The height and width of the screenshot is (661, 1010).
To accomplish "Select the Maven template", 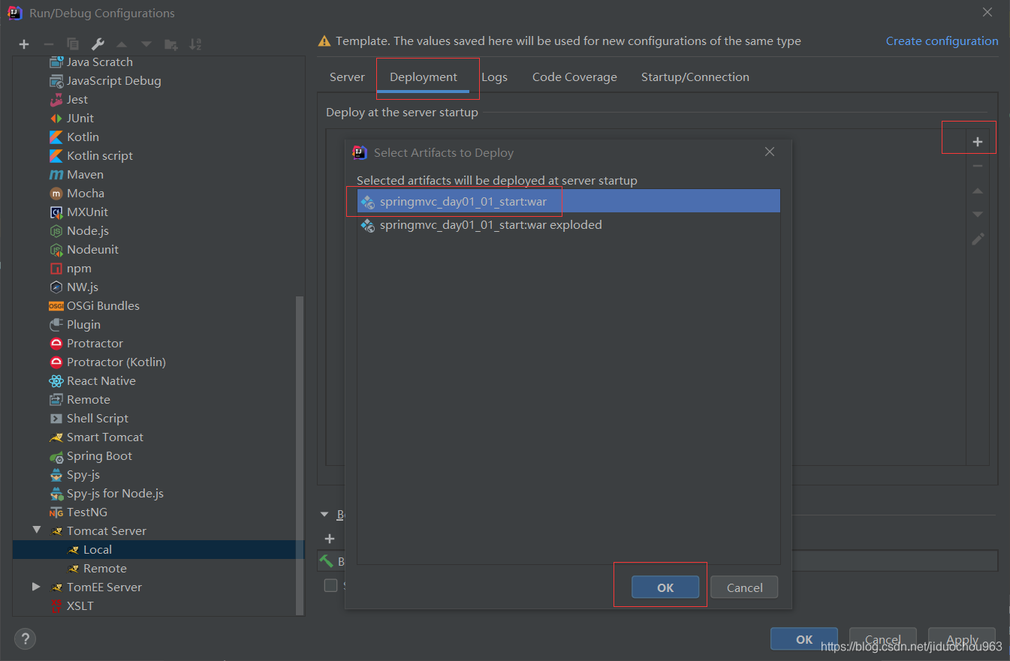I will click(77, 175).
